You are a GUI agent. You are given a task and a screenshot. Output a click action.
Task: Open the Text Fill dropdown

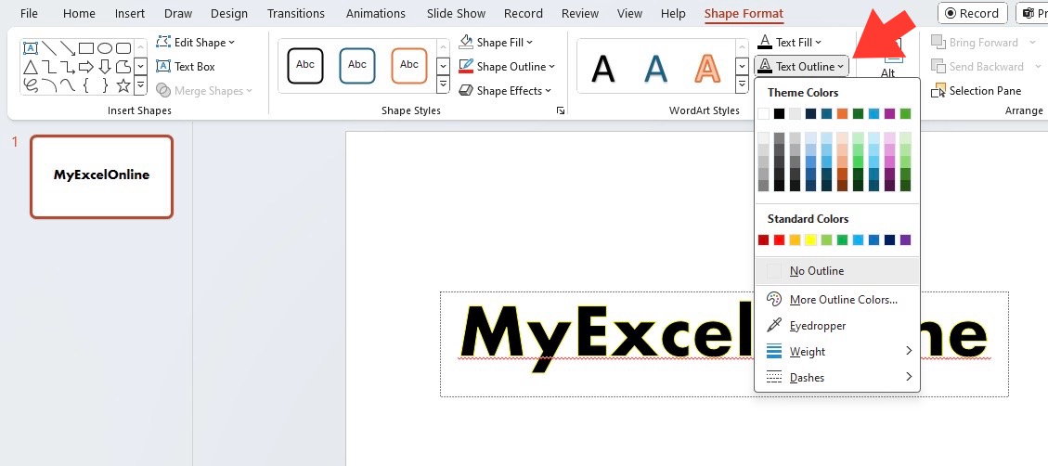[790, 42]
